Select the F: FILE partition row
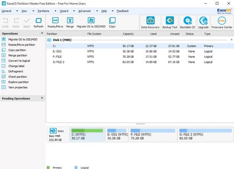This screenshot has width=234, height=169. [140, 56]
